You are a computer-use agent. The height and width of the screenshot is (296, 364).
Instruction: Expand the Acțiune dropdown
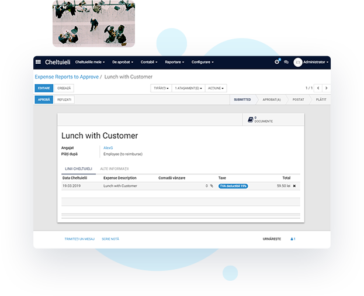[x=216, y=88]
